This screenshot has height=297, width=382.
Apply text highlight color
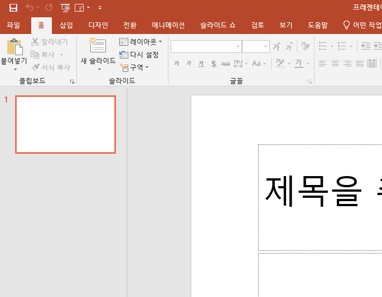(x=280, y=64)
